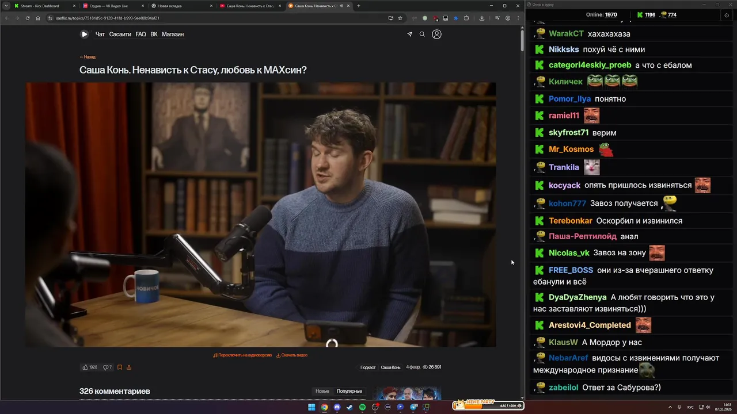Bookmark this page with star icon
The width and height of the screenshot is (737, 414).
pos(400,18)
